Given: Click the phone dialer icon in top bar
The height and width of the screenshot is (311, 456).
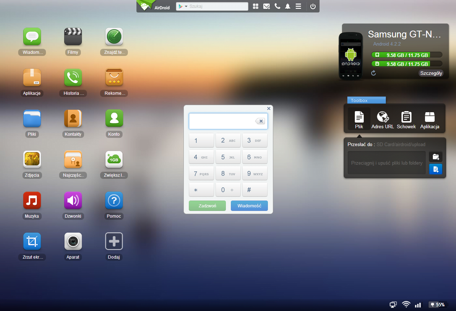Looking at the screenshot, I should 277,6.
